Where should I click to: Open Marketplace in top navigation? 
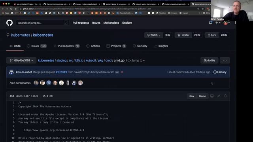click(111, 23)
